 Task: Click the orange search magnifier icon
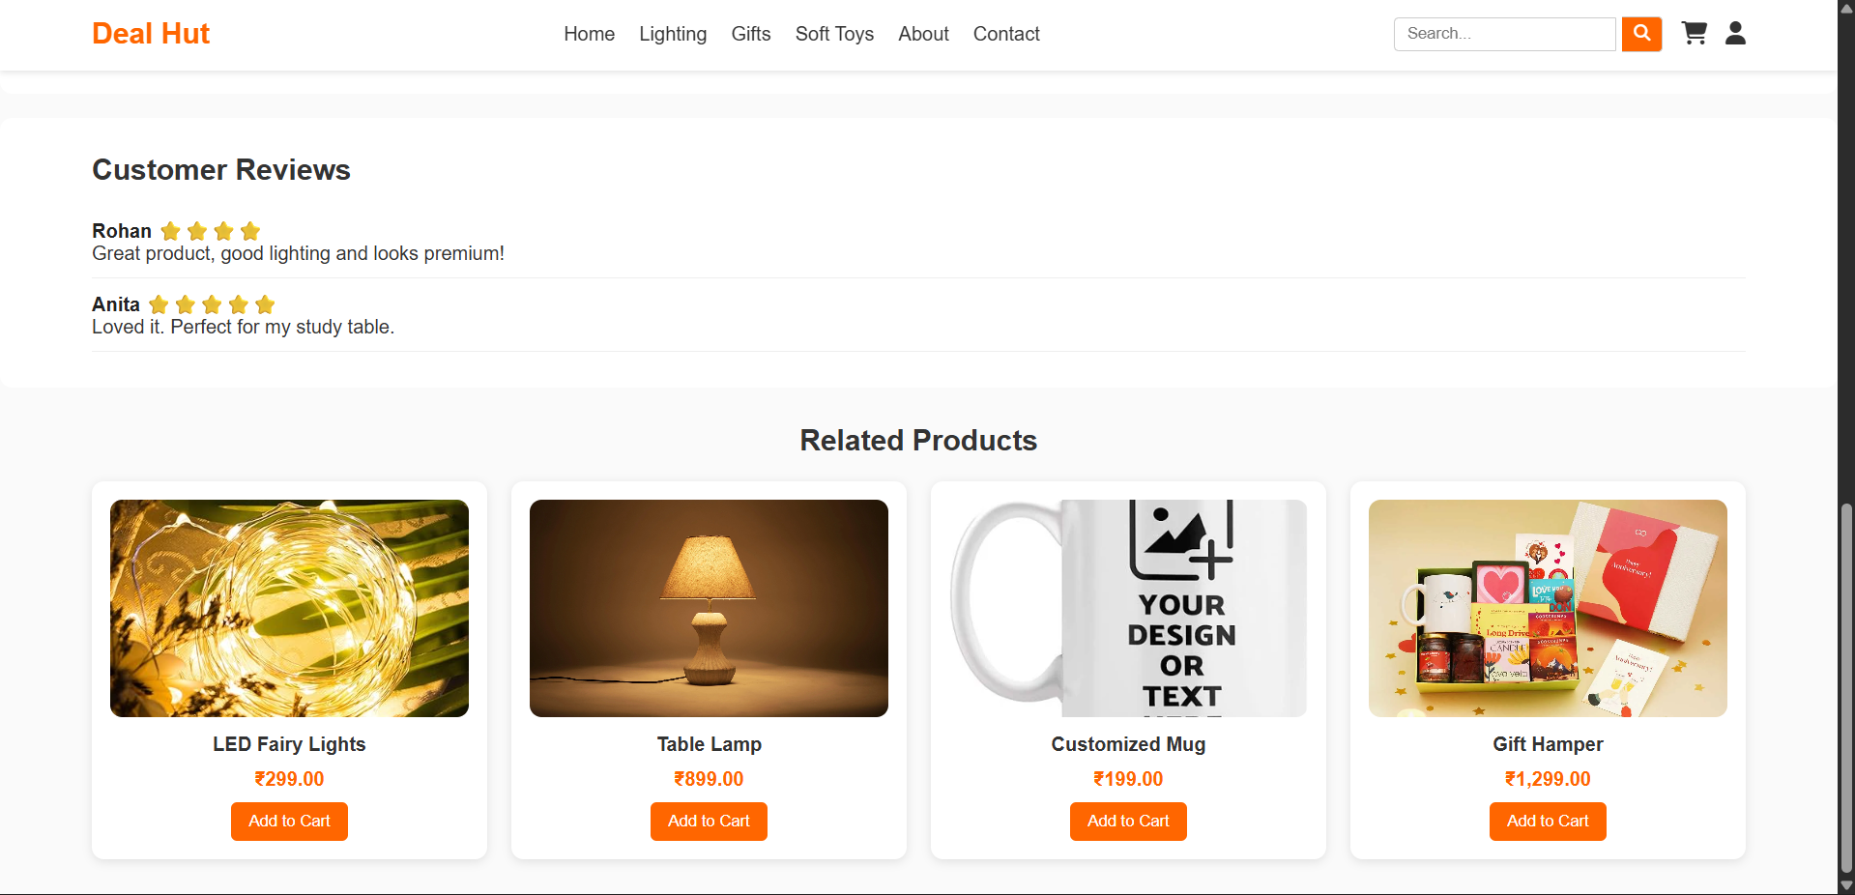click(x=1641, y=34)
